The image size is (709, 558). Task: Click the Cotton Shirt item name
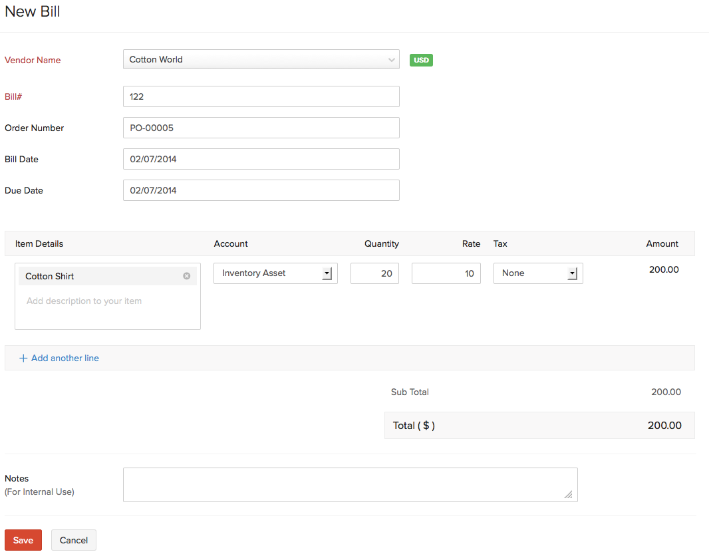click(50, 276)
